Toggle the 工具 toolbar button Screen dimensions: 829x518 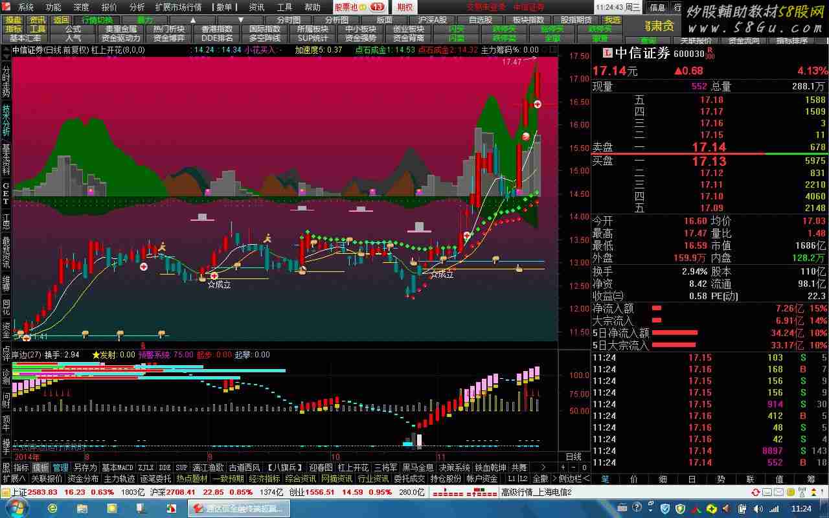pyautogui.click(x=38, y=29)
